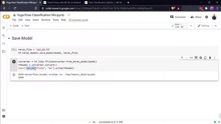The height and width of the screenshot is (124, 221).
Task: Click All changes saved link
Action: [x=78, y=20]
